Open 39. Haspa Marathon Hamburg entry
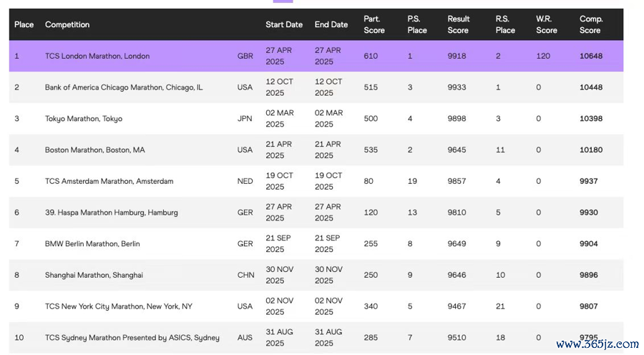 111,213
